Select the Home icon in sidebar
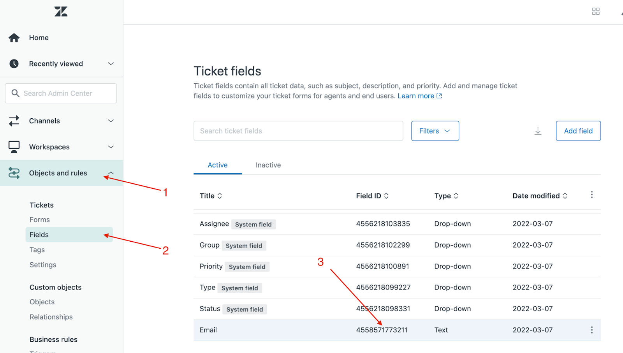This screenshot has width=623, height=353. [14, 37]
